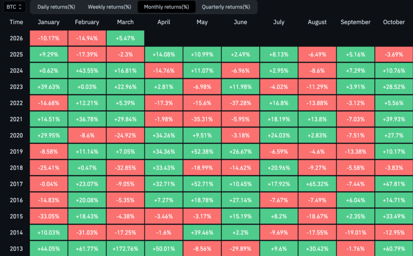Click the January 2015 -33.05% cell
The image size is (413, 256).
coord(48,216)
